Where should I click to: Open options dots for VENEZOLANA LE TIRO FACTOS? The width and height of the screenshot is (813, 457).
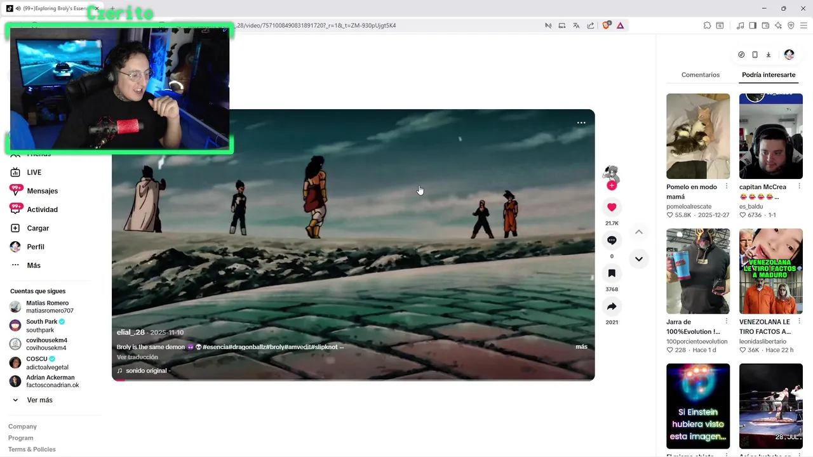pyautogui.click(x=799, y=322)
